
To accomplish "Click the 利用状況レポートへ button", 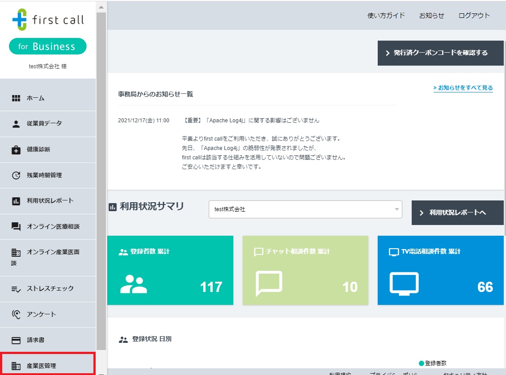I will [x=457, y=212].
